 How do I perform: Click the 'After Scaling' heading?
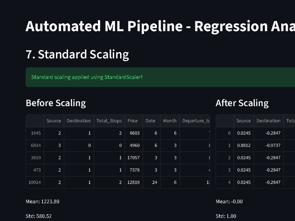coord(242,103)
